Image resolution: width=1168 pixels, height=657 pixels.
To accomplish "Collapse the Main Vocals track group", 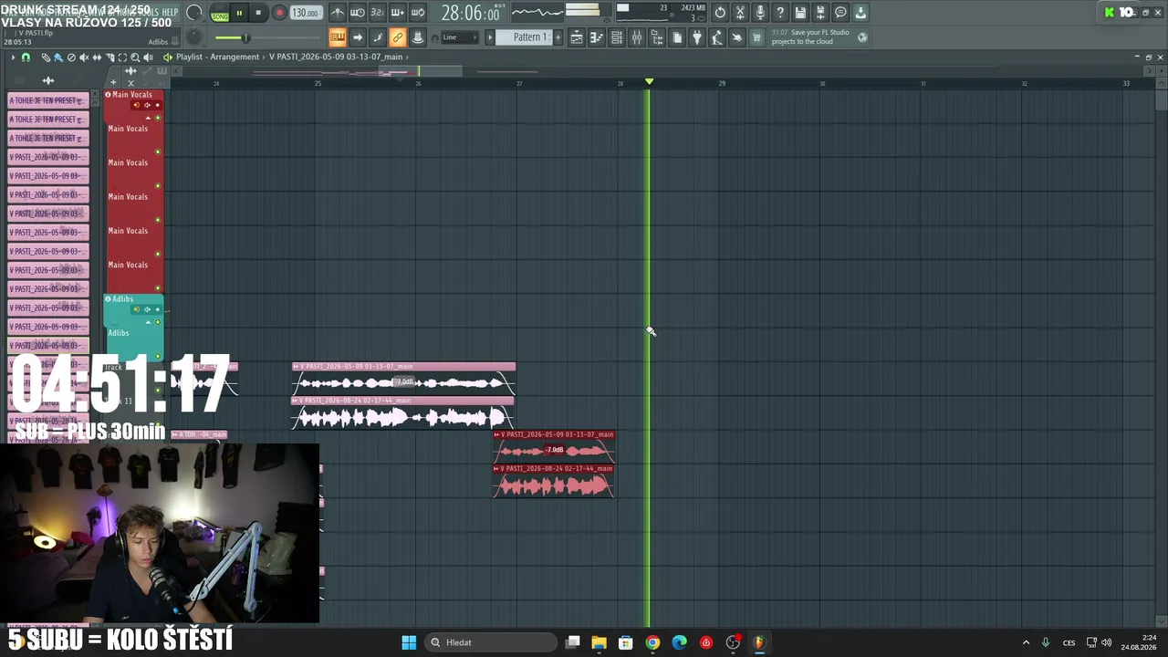I will (x=148, y=117).
